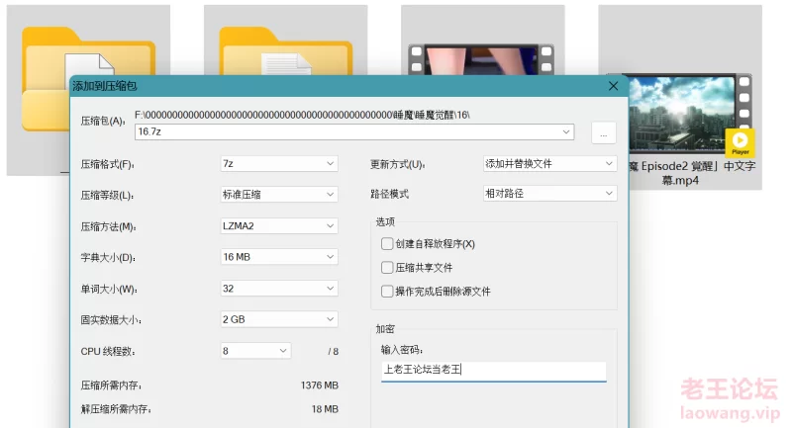Expand the compression level dropdown
The width and height of the screenshot is (792, 428).
pos(279,195)
